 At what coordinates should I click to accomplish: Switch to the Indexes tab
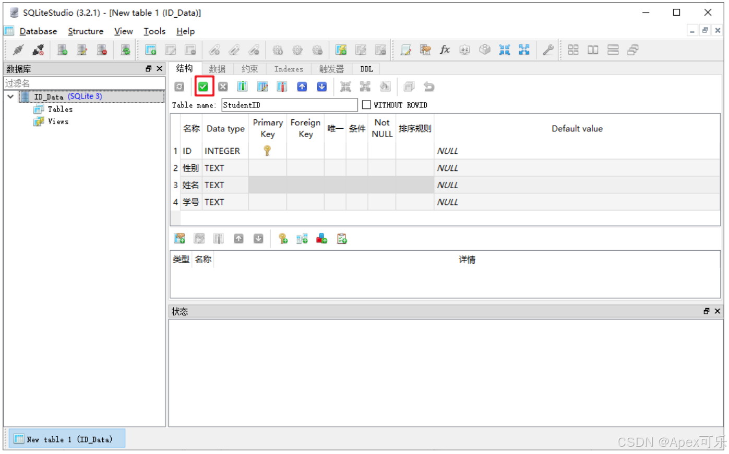(289, 69)
